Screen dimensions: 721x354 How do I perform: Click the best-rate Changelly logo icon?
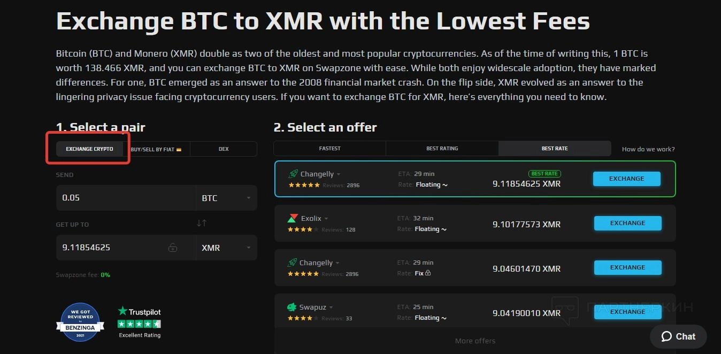[x=293, y=174]
